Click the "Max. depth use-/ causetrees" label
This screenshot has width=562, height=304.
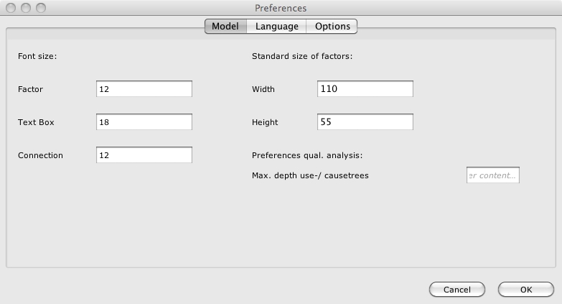[x=310, y=175]
